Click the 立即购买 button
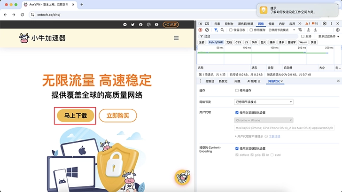The image size is (342, 192). (x=117, y=115)
